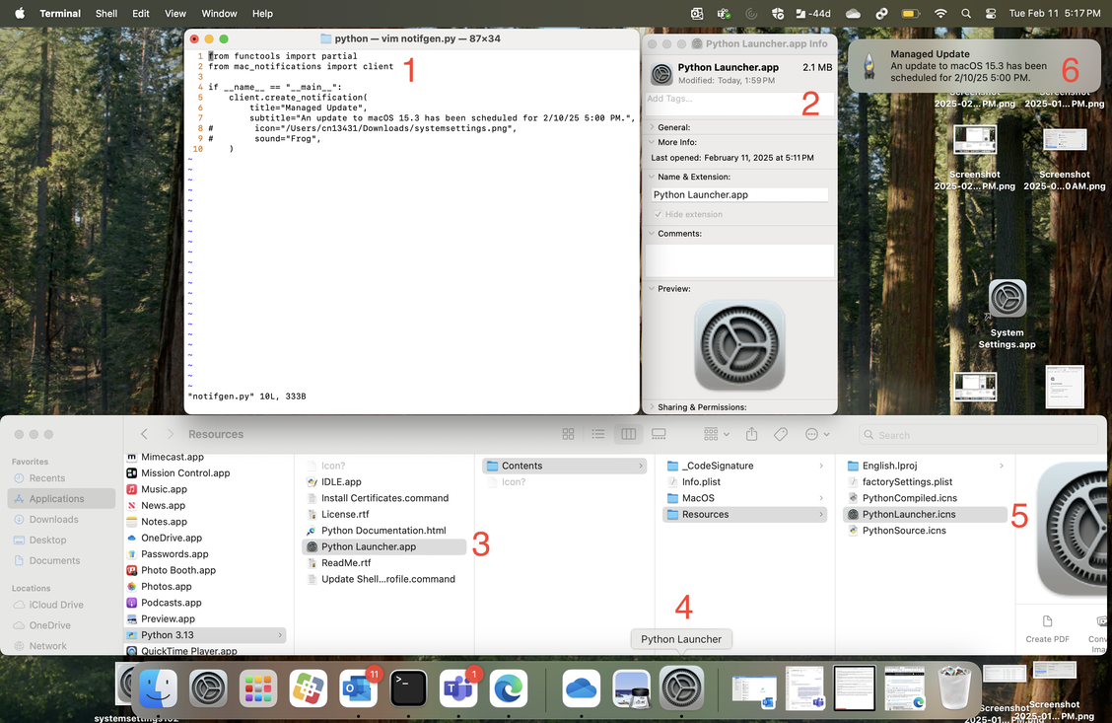Select Info.plist in Contents column
The image size is (1112, 723).
(744, 481)
